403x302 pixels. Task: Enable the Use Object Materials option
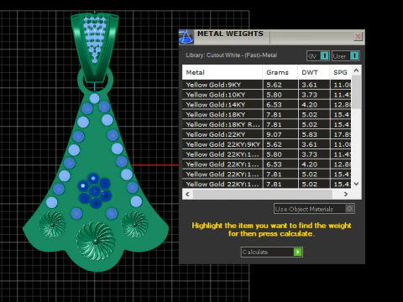point(314,209)
